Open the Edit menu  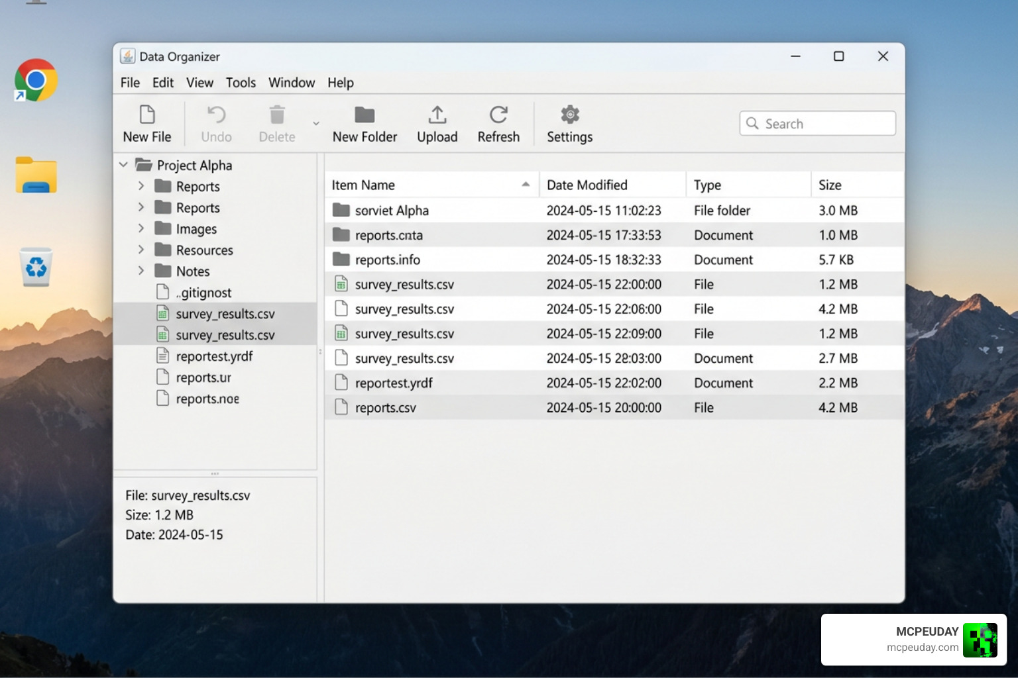163,82
